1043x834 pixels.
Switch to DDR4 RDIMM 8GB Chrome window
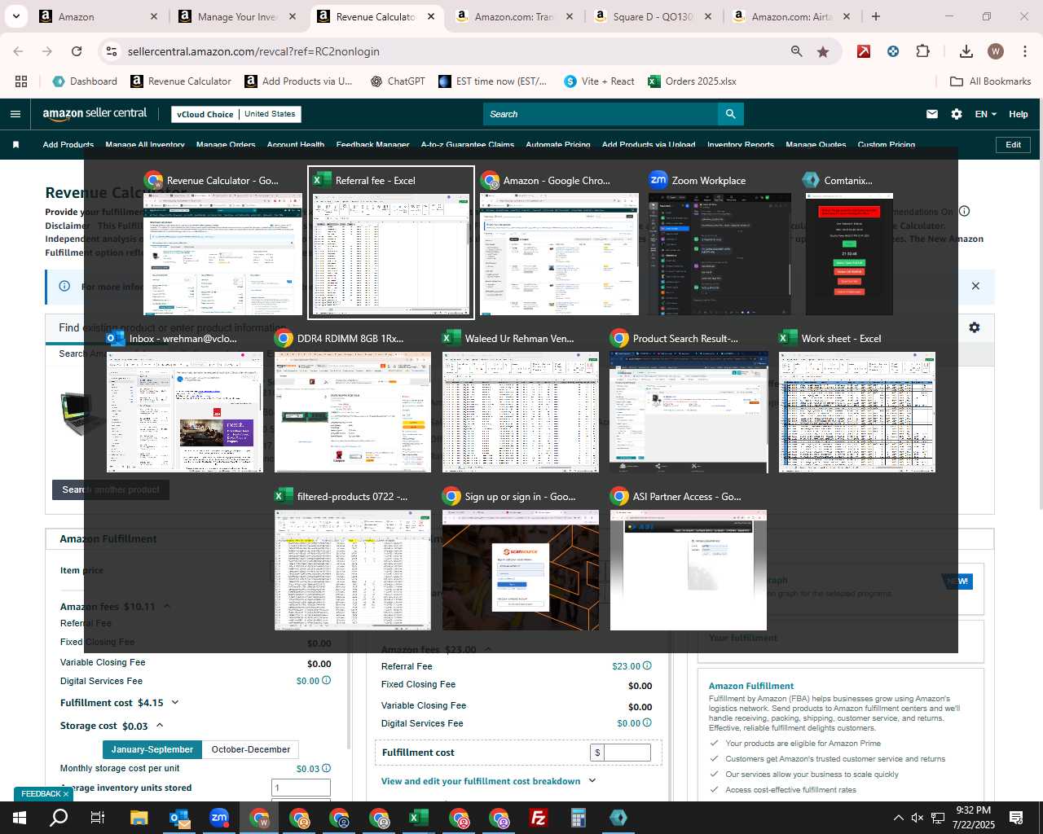click(x=353, y=402)
